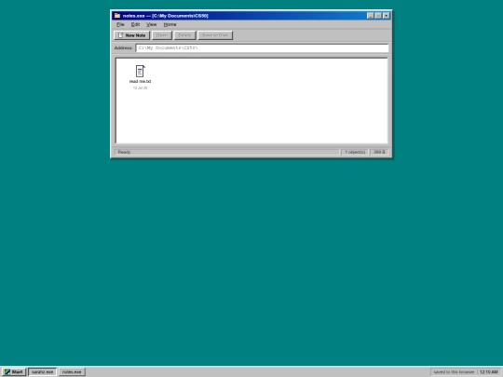This screenshot has height=377, width=503.
Task: Click the folder icon in notes.exe title bar
Action: coord(117,16)
